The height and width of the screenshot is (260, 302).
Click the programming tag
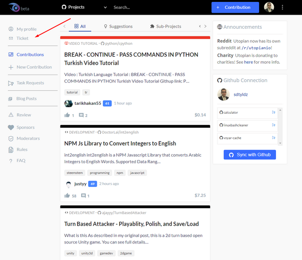(100, 173)
